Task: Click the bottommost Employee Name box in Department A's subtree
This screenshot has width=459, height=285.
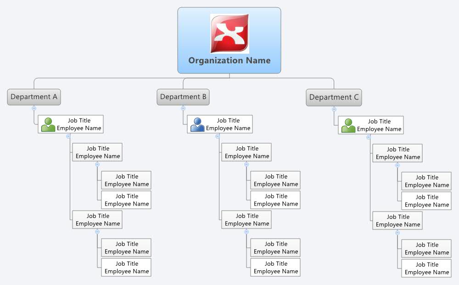Action: tap(126, 267)
